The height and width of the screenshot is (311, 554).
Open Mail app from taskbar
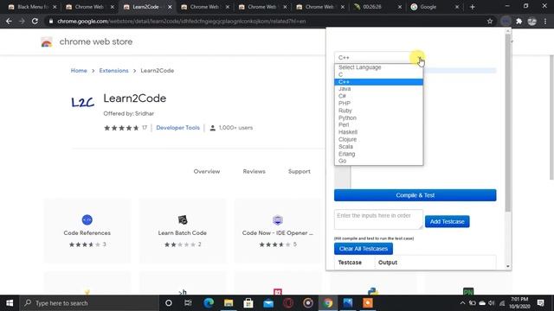268,303
